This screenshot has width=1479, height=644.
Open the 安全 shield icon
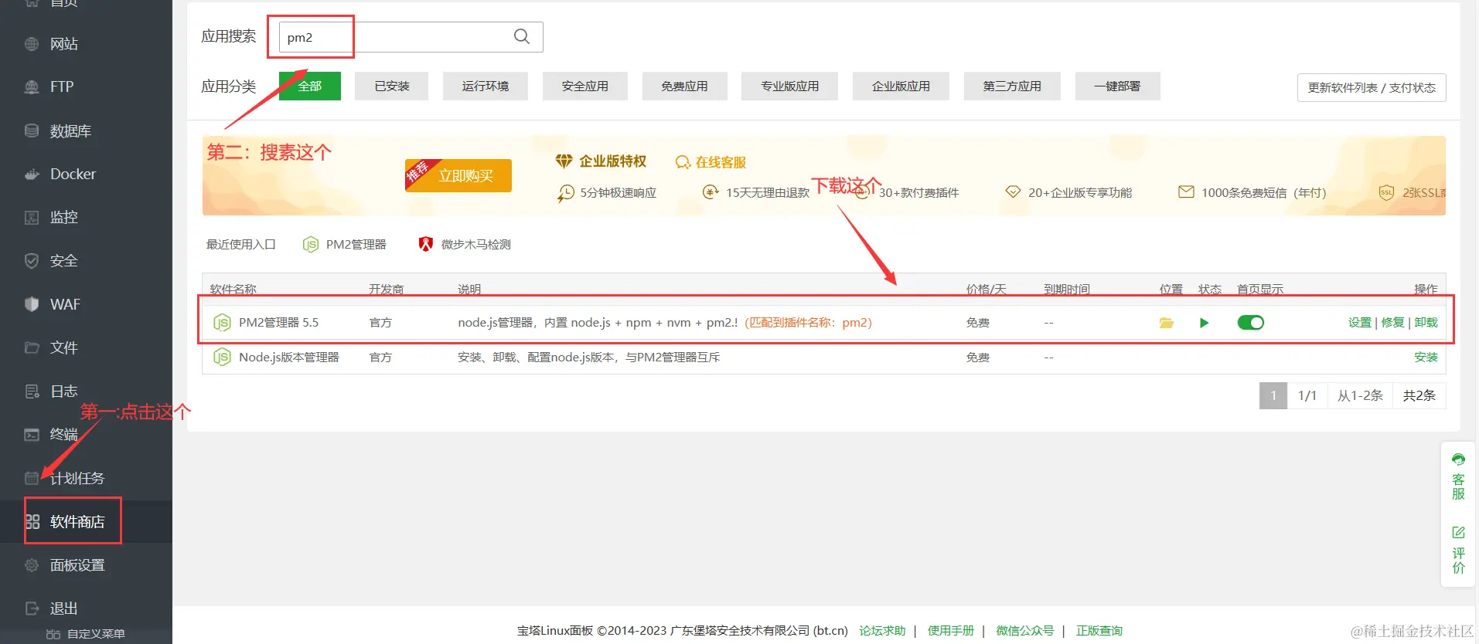pos(32,261)
